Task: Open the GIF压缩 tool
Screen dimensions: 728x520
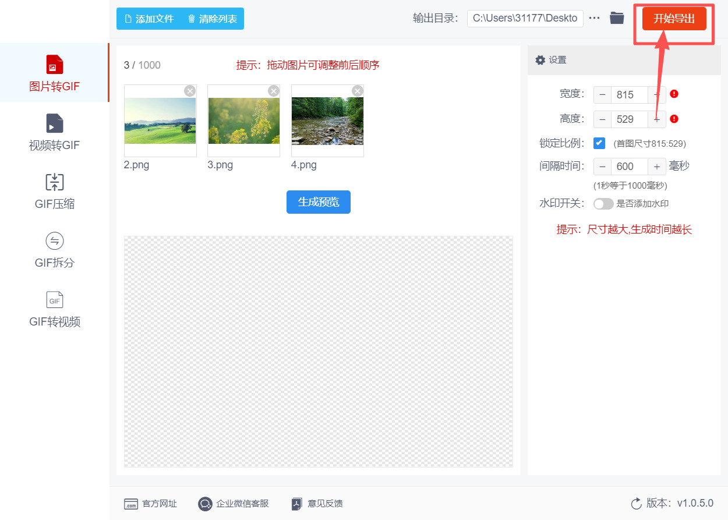Action: (x=54, y=191)
